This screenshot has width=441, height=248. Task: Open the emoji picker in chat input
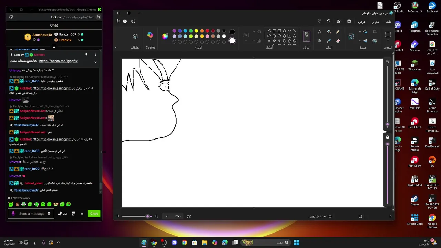click(x=49, y=214)
